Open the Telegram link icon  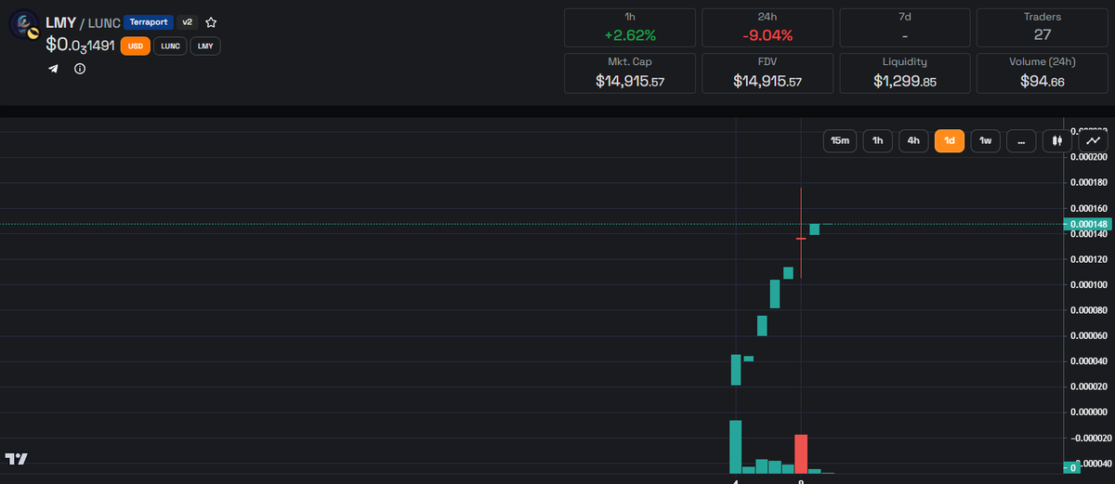53,69
